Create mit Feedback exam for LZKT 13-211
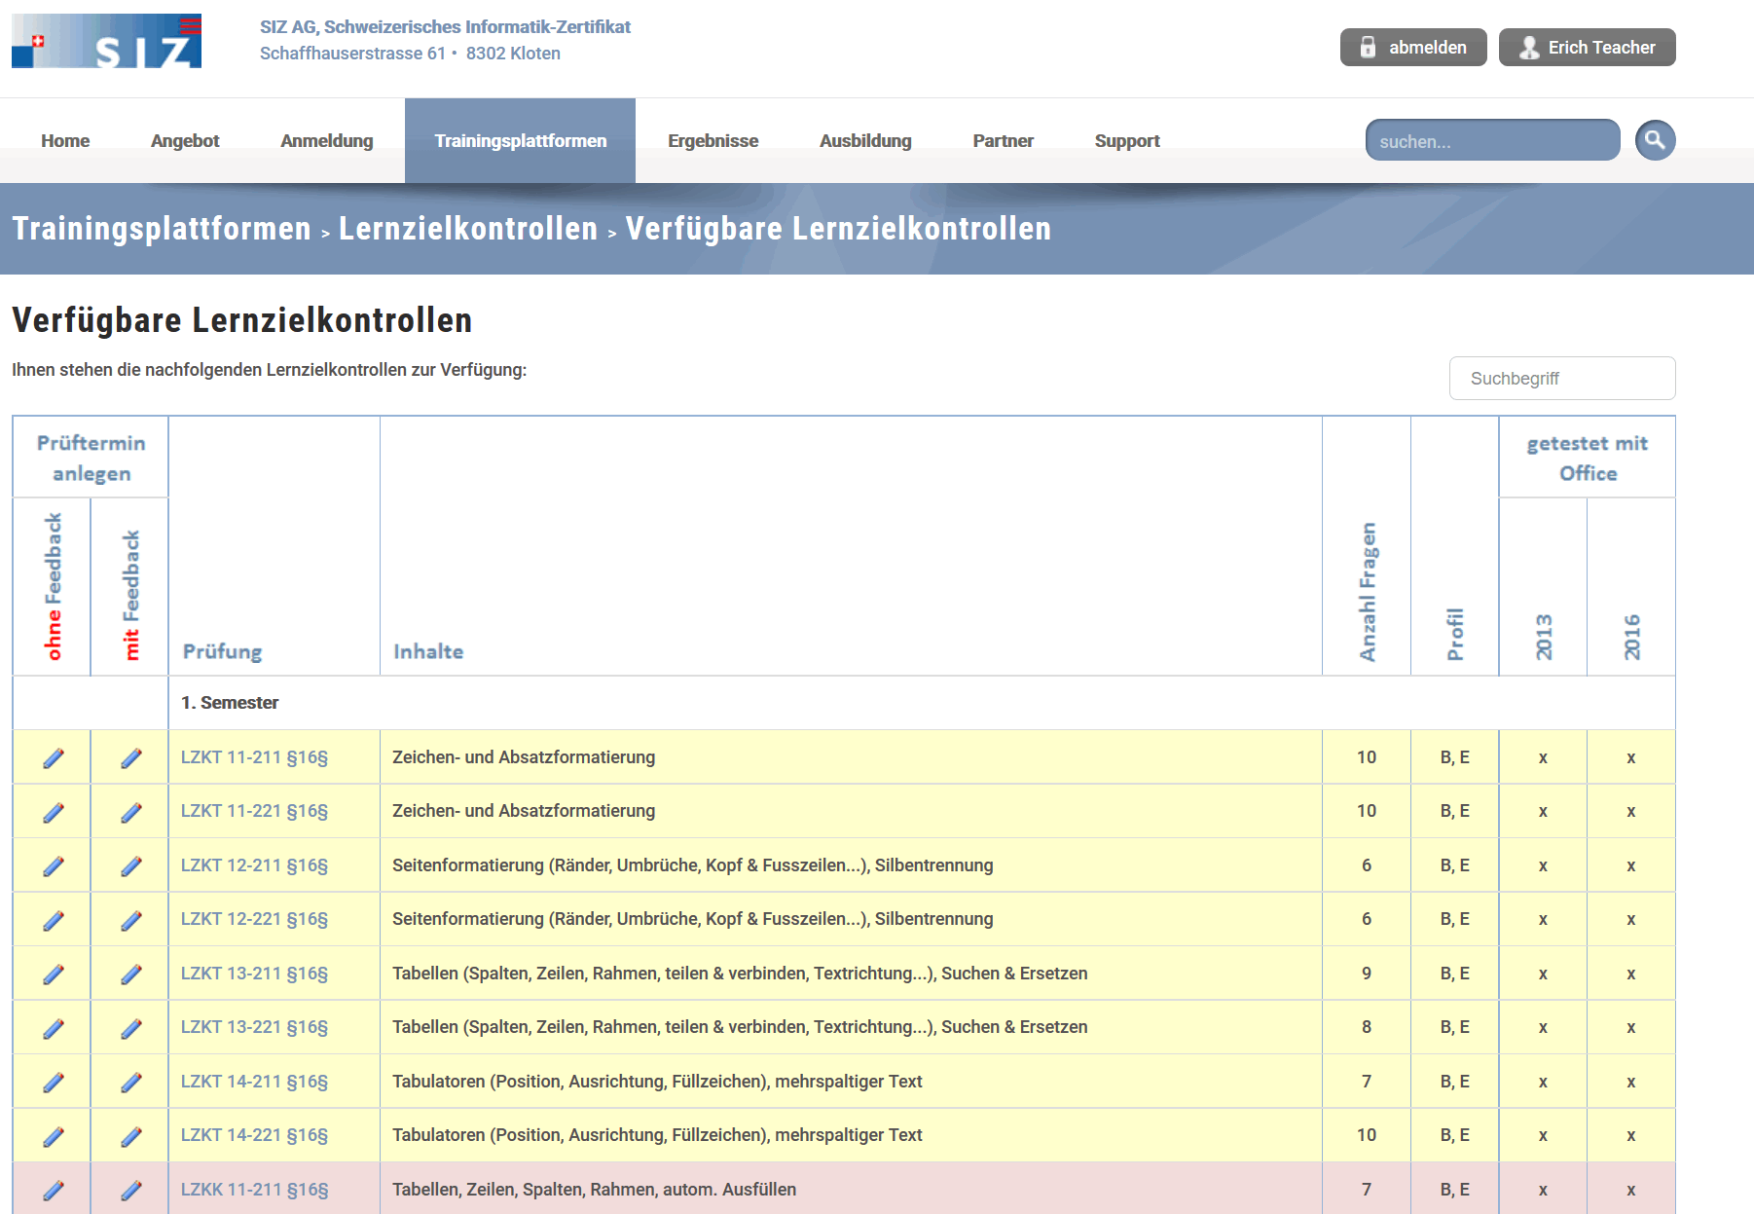 coord(131,974)
